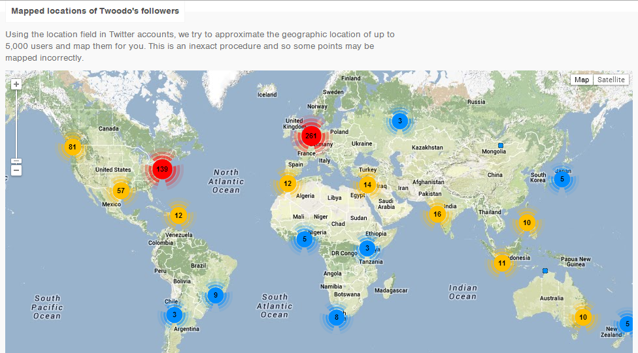Viewport: 638px width, 353px height.
Task: Click the map zoom slider handle
Action: point(16,161)
